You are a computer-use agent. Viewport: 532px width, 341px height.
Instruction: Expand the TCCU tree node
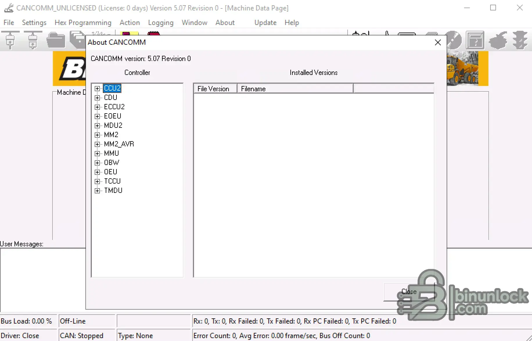pyautogui.click(x=97, y=181)
